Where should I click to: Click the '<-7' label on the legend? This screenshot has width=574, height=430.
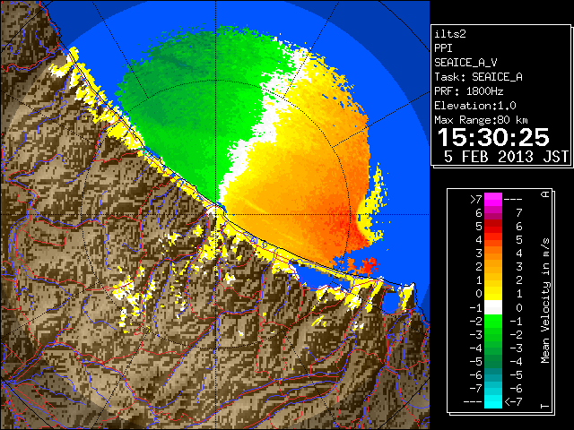(513, 402)
